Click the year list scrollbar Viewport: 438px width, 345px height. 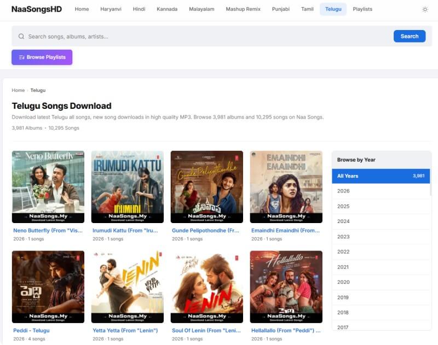(431, 182)
